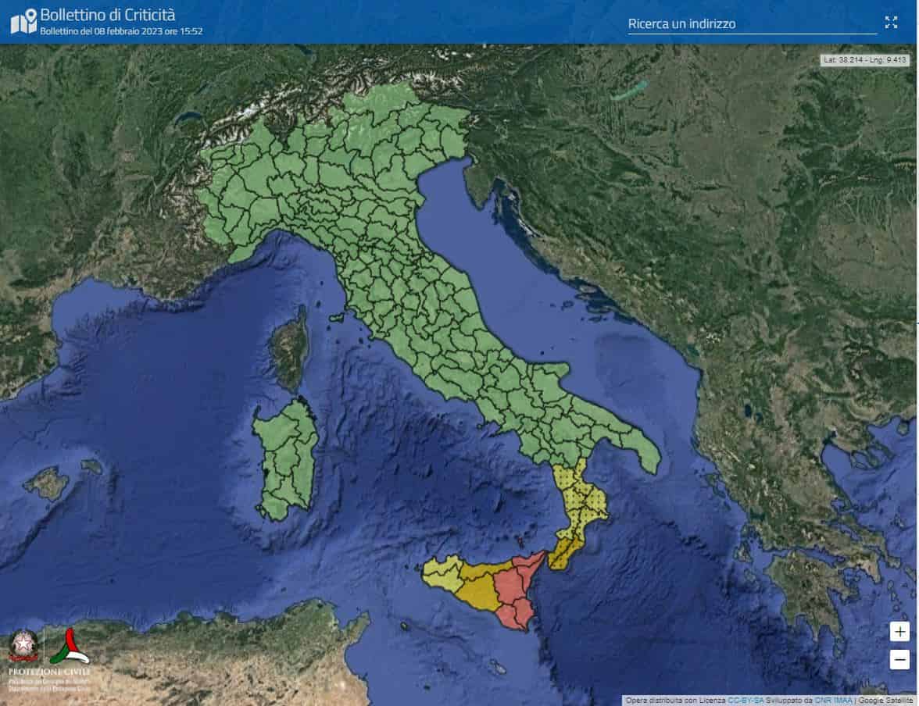Click the 'Bollettino di Criticità' title
This screenshot has width=919, height=706.
[x=107, y=15]
